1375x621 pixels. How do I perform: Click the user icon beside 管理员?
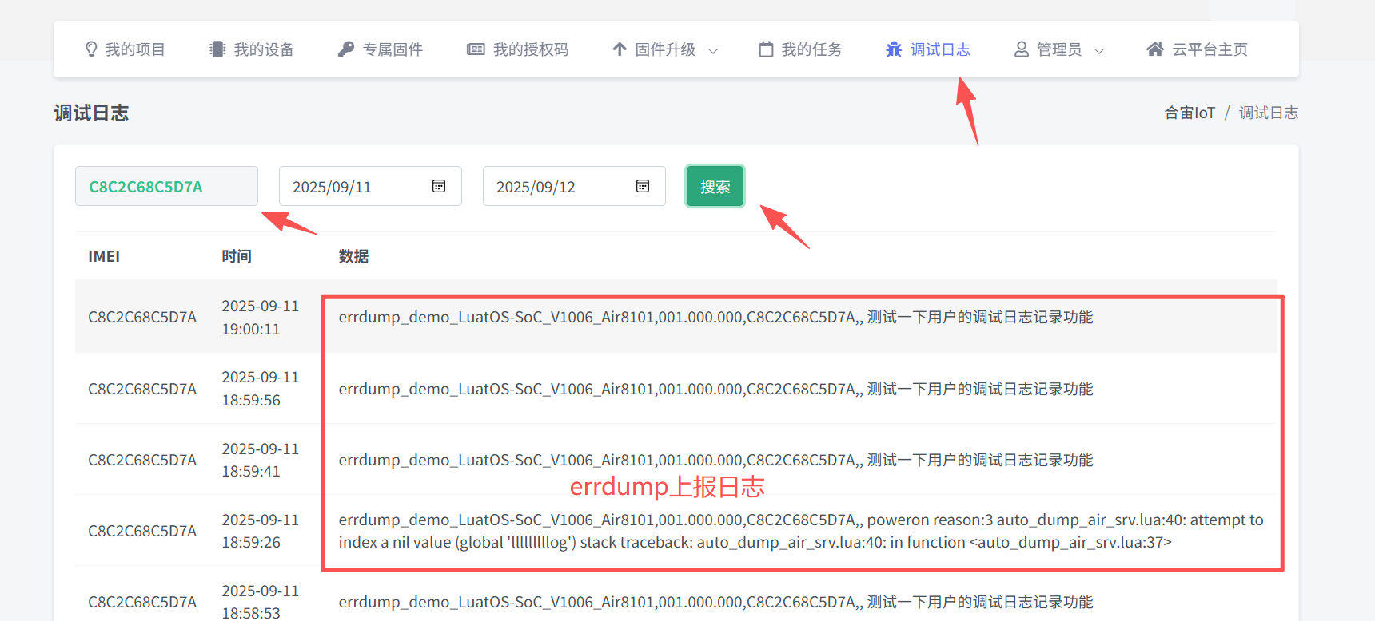coord(1022,49)
